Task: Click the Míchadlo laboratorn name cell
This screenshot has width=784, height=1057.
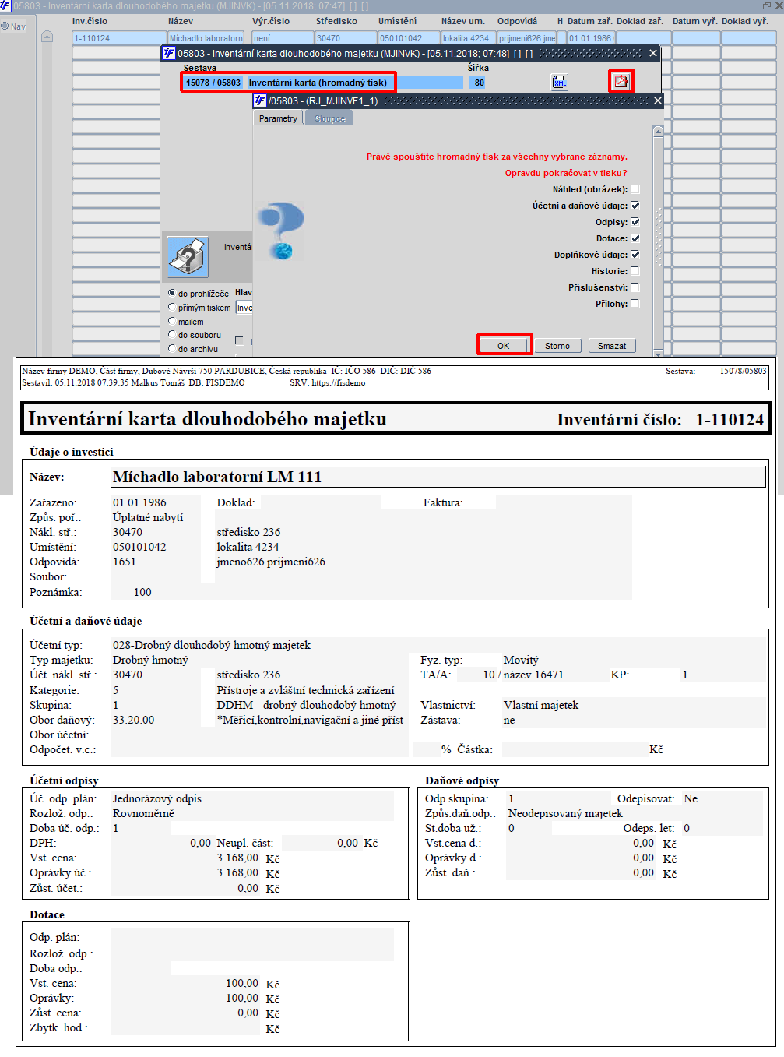Action: [206, 38]
